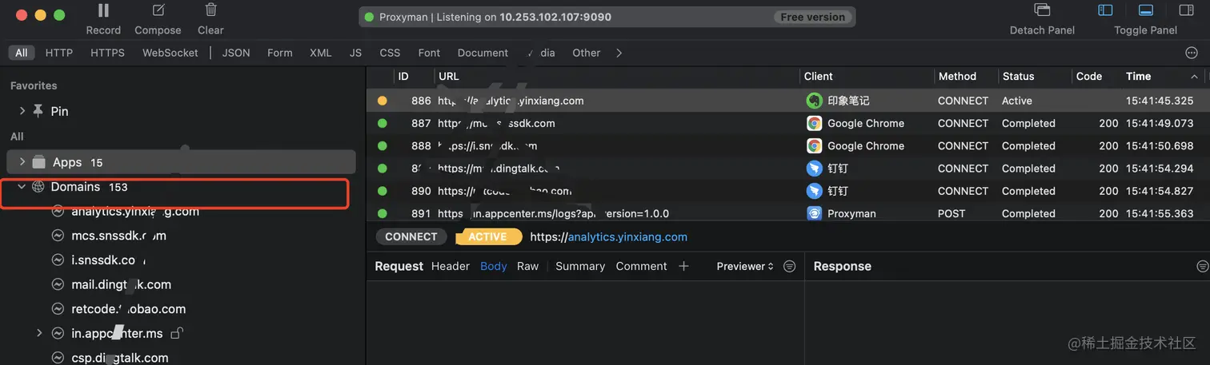Click Evernote icon in row 886

814,101
